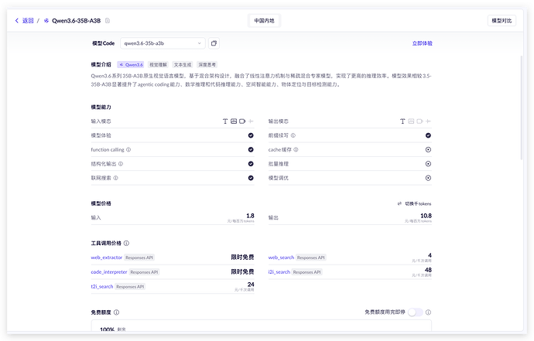
Task: Click video input modality icon in 输入模态
Action: (x=242, y=121)
